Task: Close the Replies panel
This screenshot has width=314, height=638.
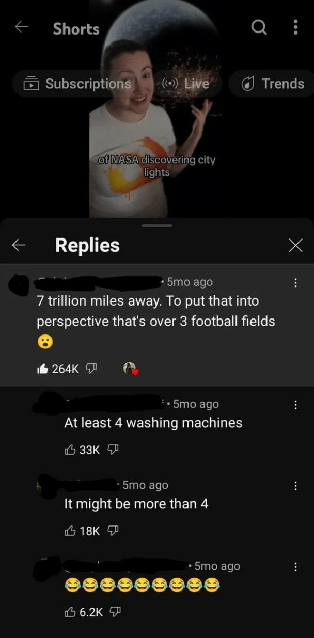Action: 295,246
